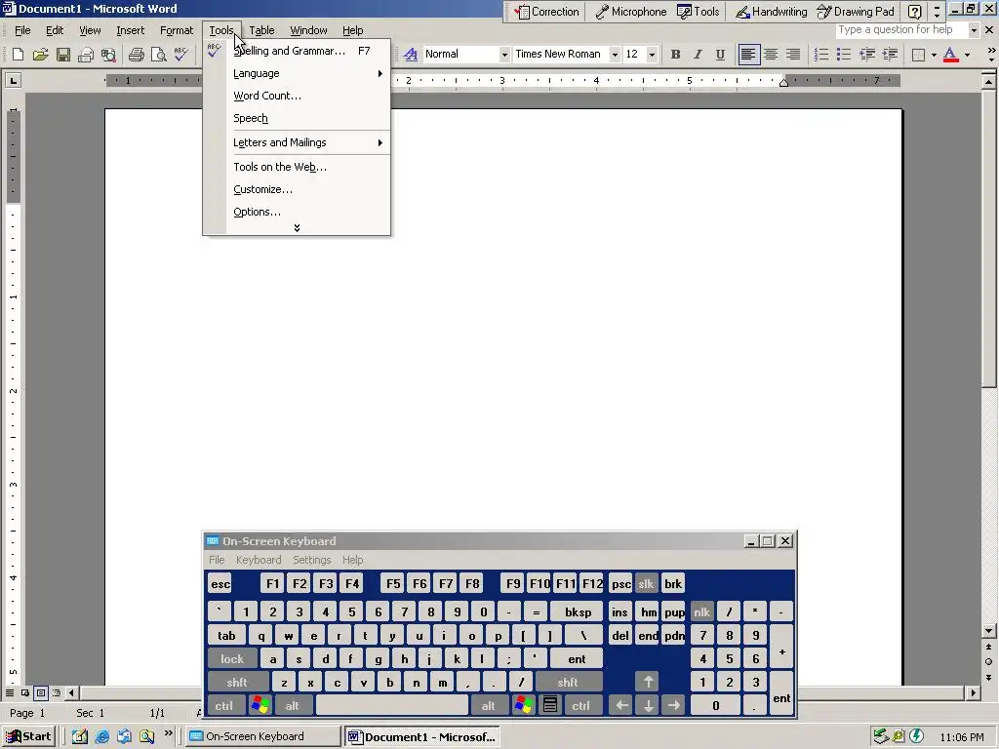Open Print Preview with the magnifier page icon
Viewport: 999px width, 749px height.
pyautogui.click(x=159, y=55)
